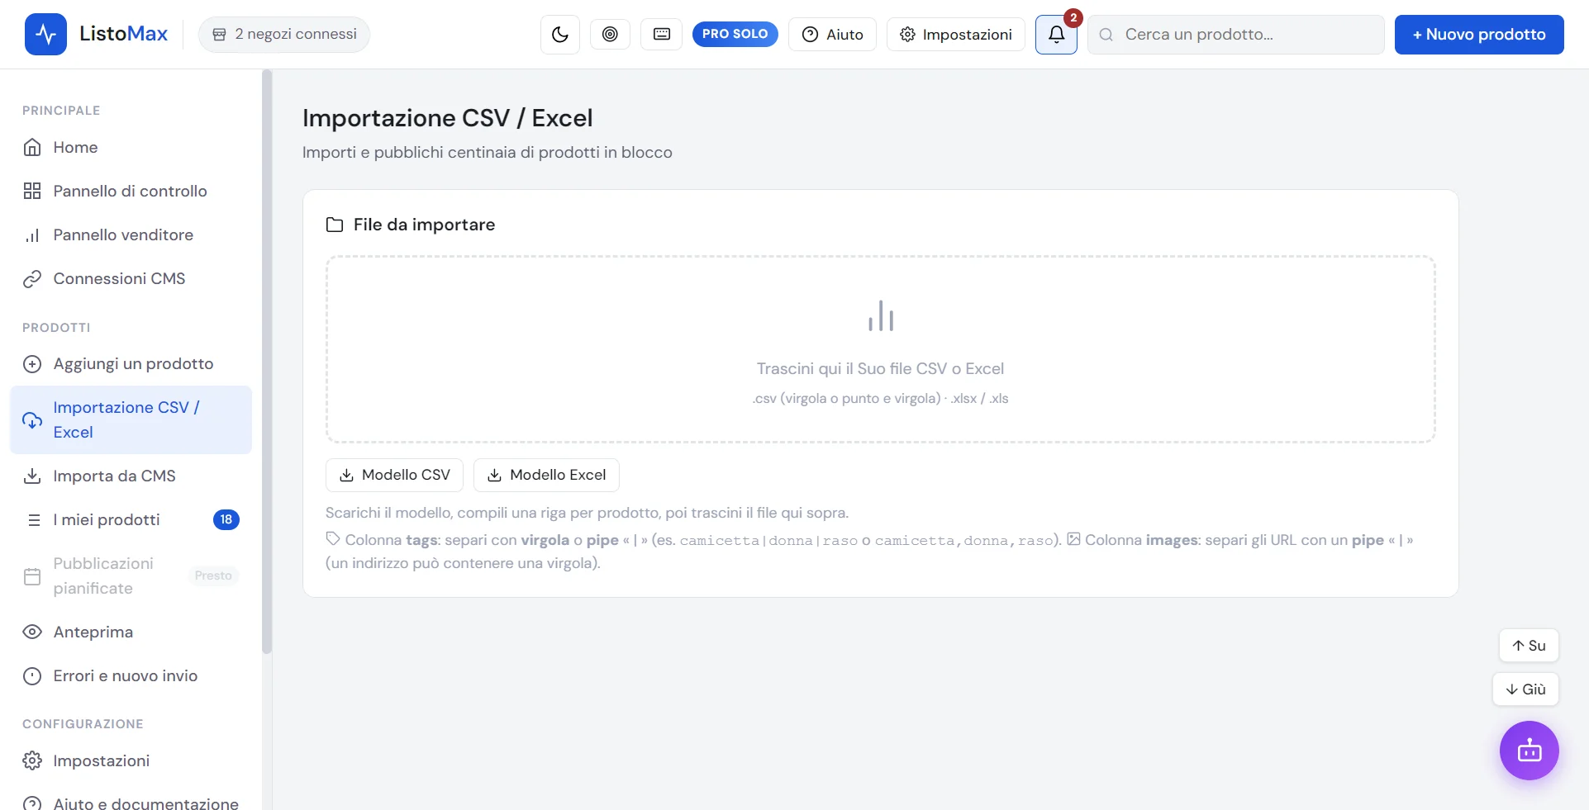Click the PRO SOLO plan badge

(x=735, y=34)
